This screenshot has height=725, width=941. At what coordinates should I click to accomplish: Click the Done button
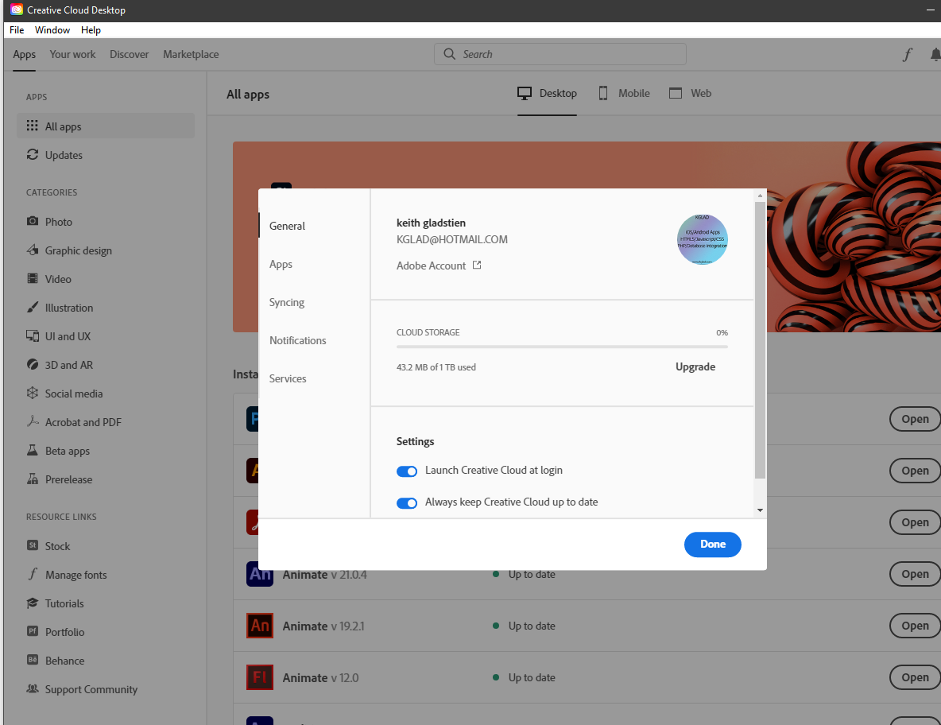click(712, 544)
